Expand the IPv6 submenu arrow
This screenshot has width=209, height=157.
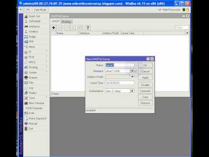click(x=47, y=57)
